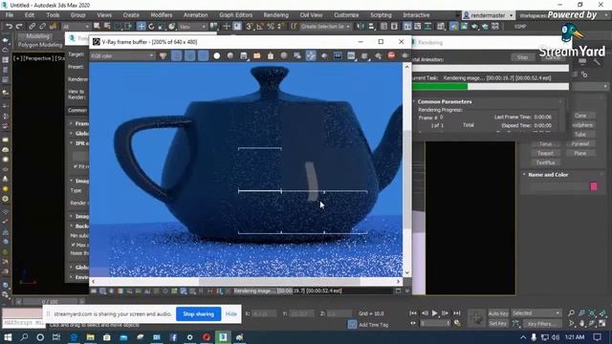Select the Select and Rotate tool
Viewport: 612px width, 344px height.
(151, 27)
